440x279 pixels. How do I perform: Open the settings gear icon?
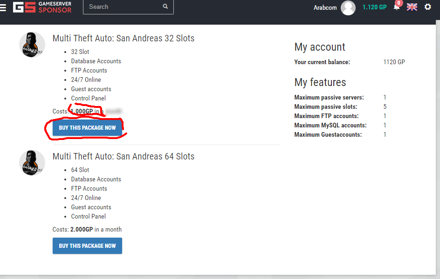[x=428, y=7]
